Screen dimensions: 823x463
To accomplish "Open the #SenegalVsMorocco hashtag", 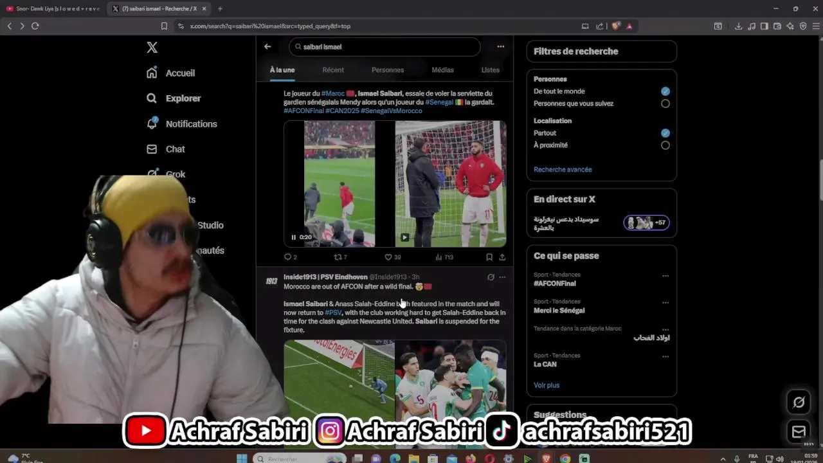I will 391,111.
